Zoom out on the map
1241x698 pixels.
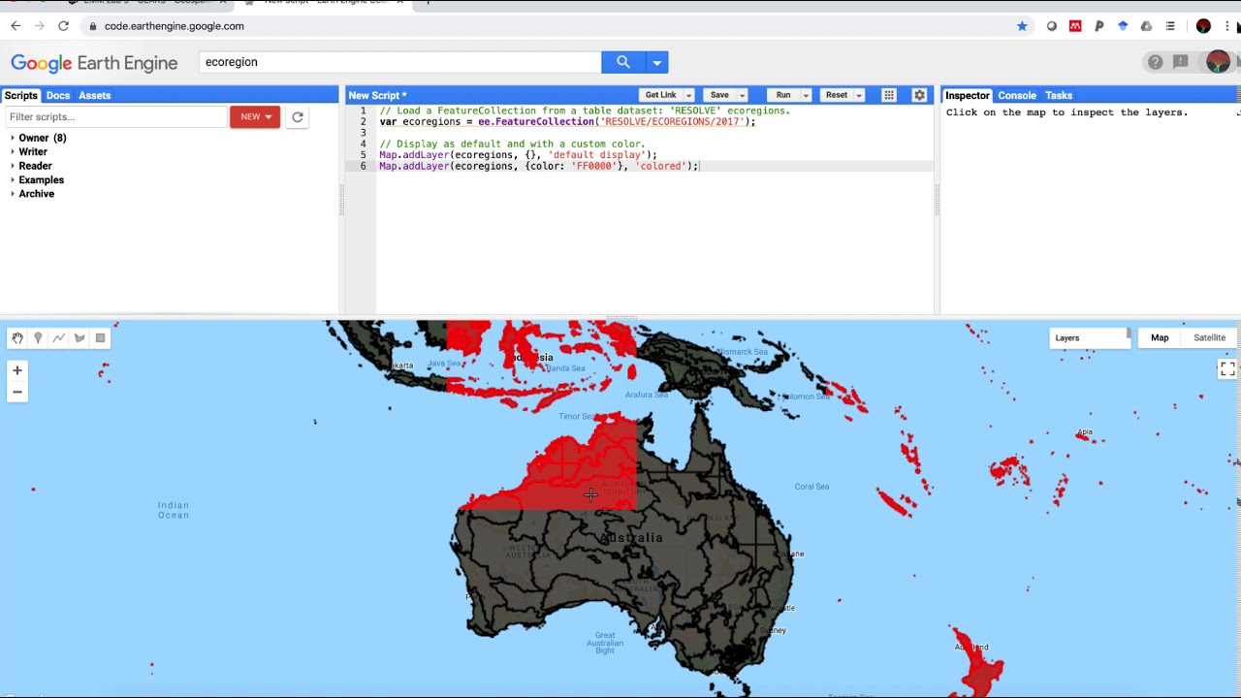pyautogui.click(x=17, y=392)
